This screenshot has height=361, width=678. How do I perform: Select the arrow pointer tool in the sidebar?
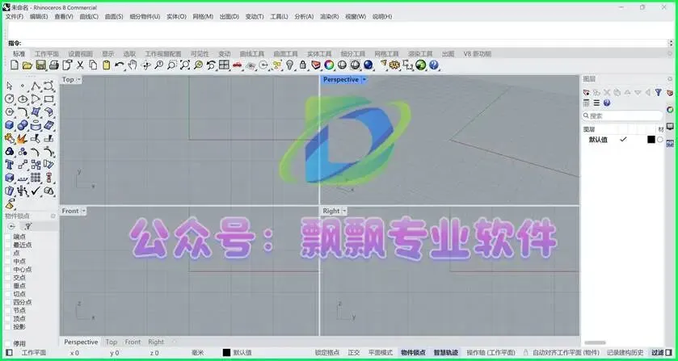(x=10, y=86)
